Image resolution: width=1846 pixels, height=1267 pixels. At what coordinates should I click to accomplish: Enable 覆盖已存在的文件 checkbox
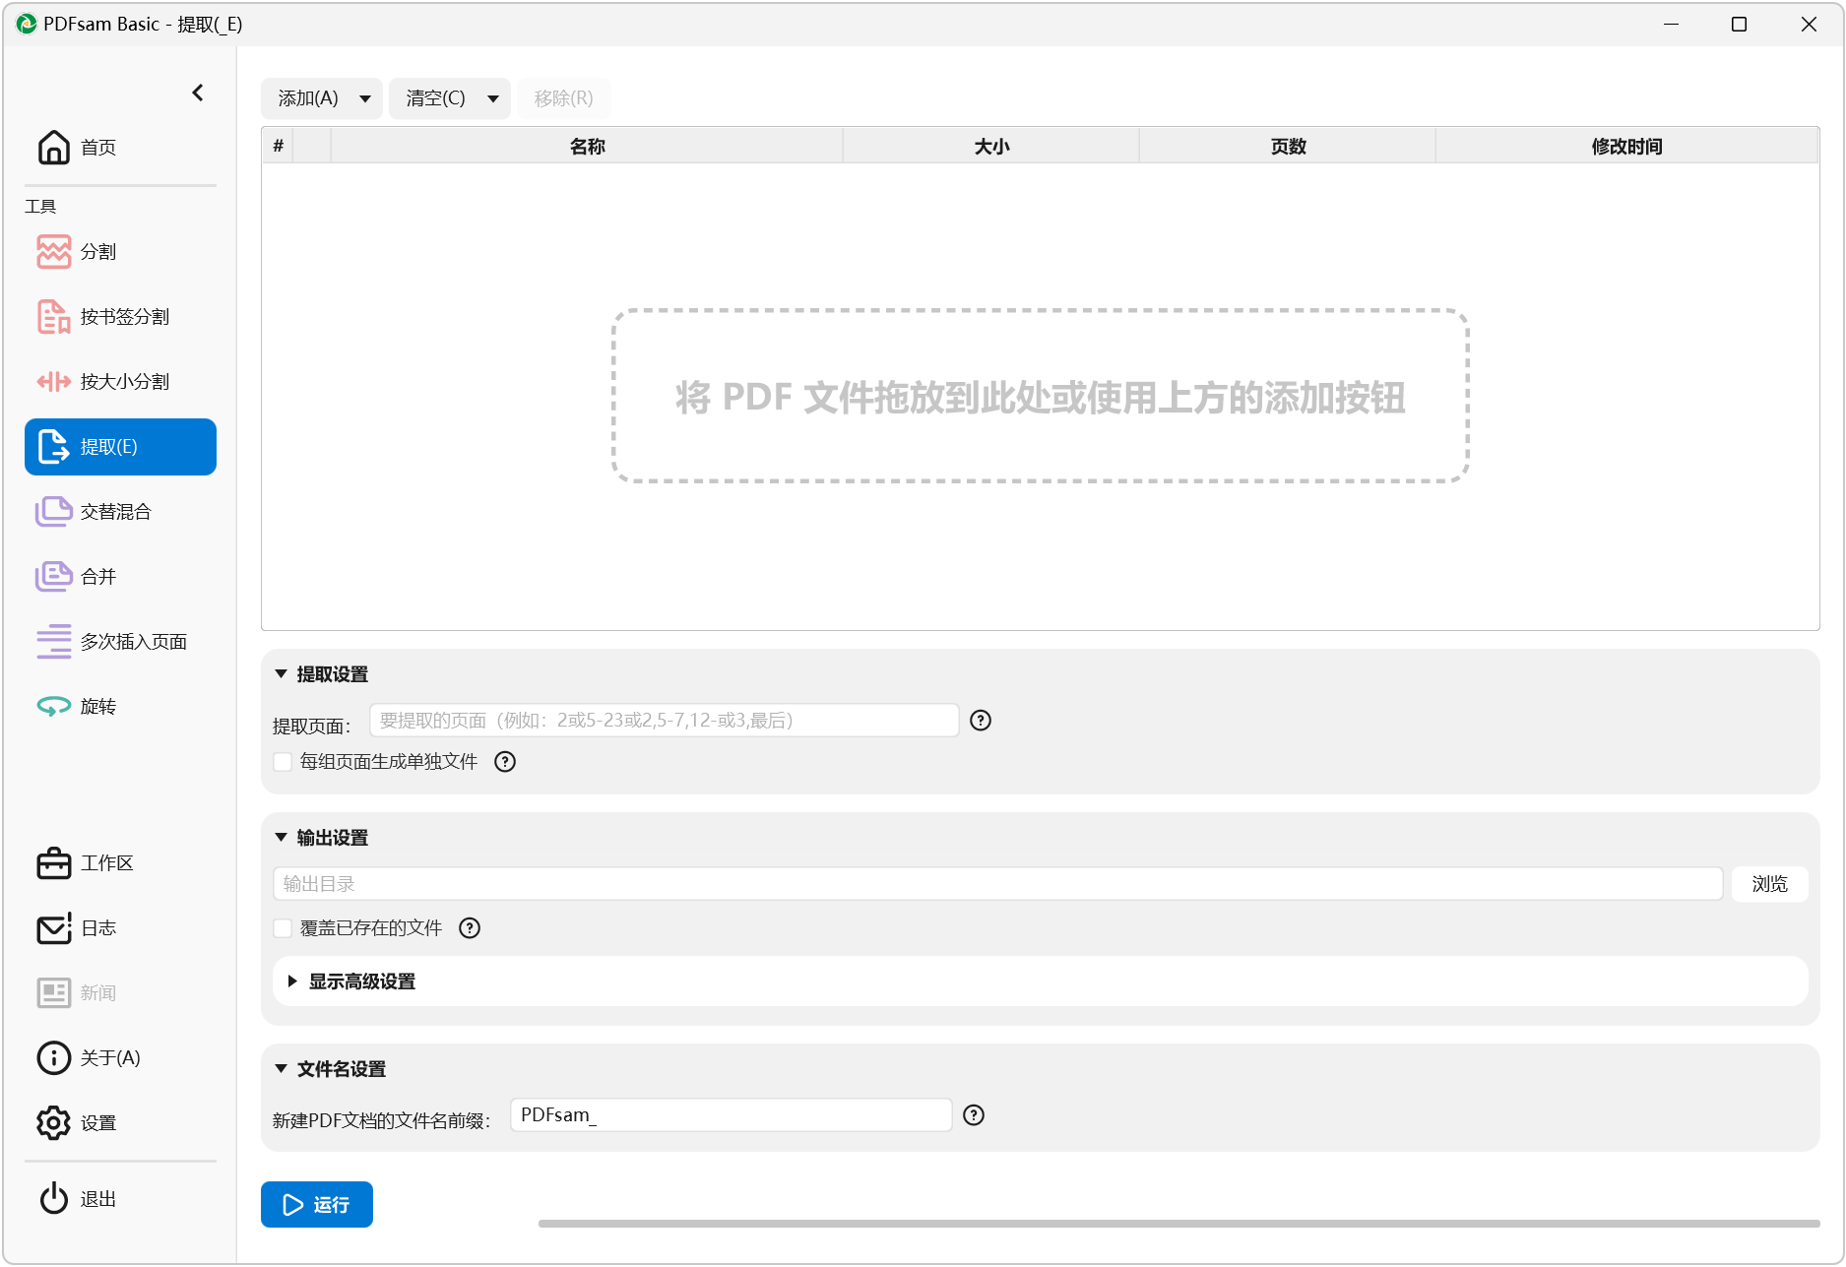283,928
